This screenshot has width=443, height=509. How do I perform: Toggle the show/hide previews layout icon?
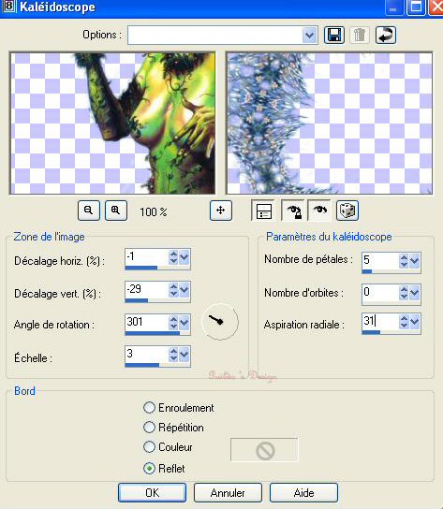click(263, 211)
